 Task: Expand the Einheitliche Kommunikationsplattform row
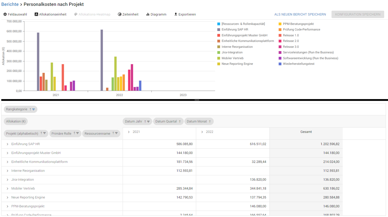[7, 162]
